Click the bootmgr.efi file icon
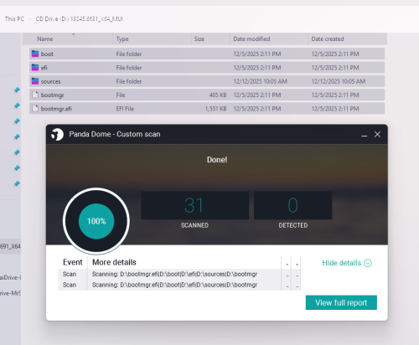Image resolution: width=419 pixels, height=345 pixels. point(35,109)
